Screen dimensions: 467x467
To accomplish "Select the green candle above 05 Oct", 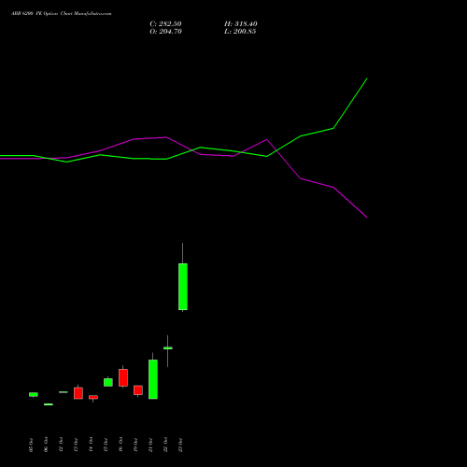I will click(34, 394).
